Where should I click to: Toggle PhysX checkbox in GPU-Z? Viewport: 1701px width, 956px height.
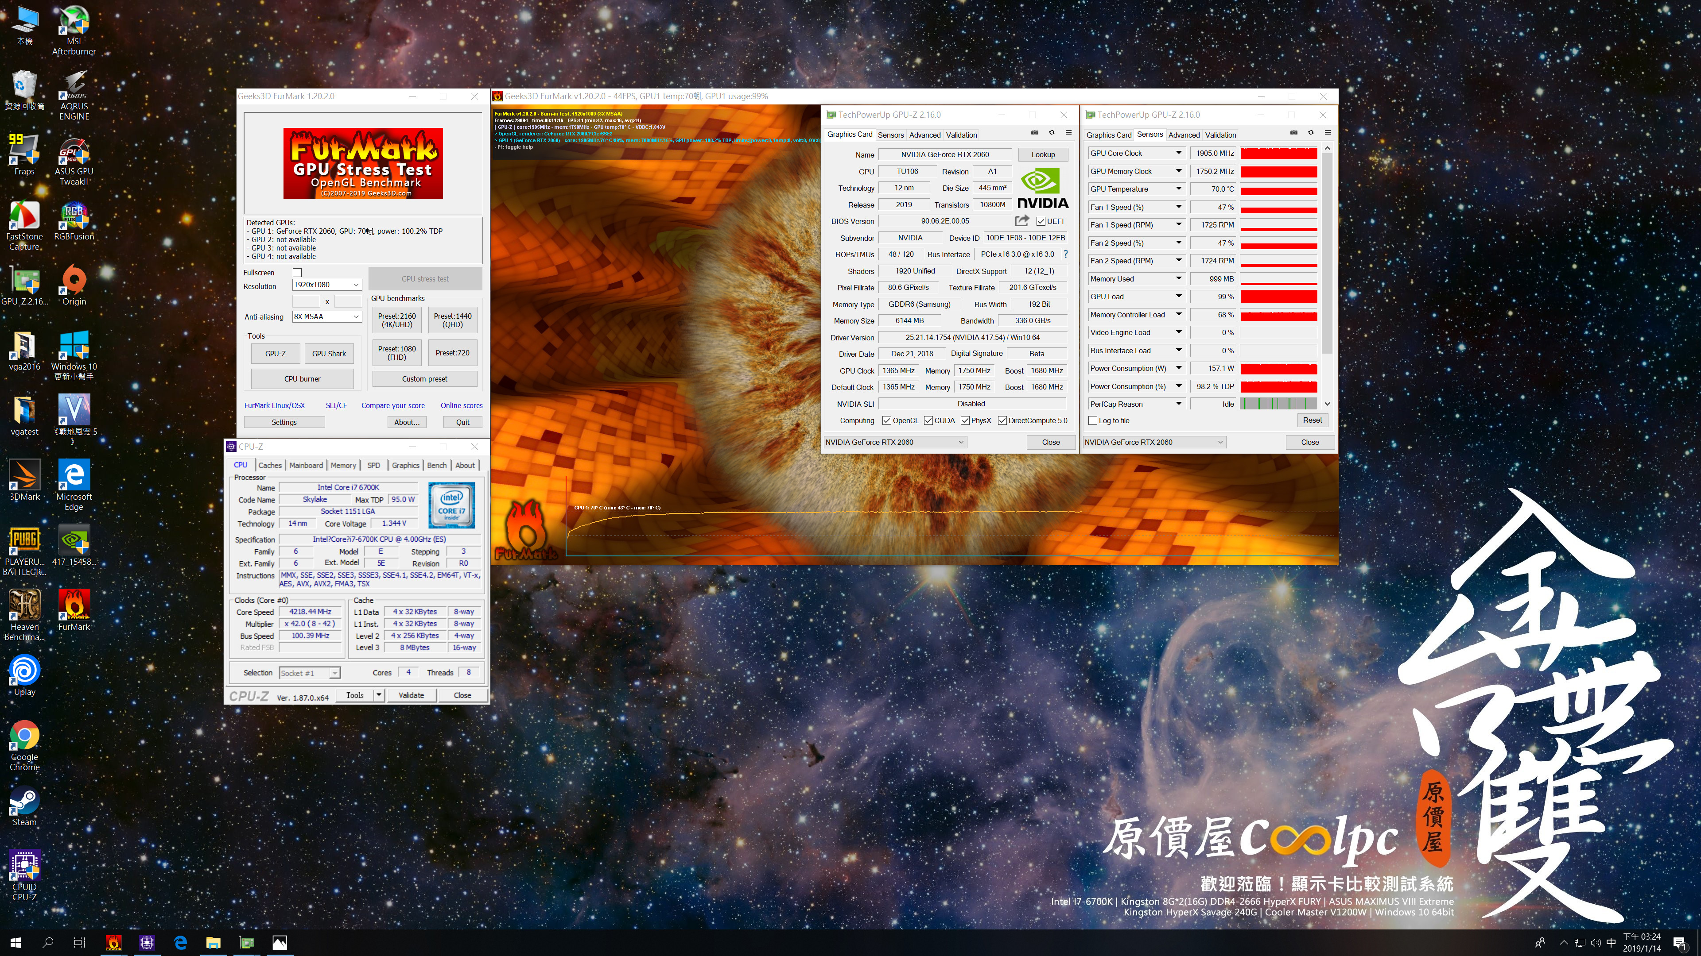tap(965, 420)
